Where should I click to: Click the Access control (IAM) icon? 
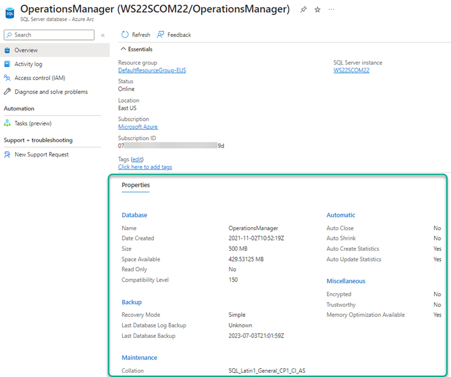(7, 78)
